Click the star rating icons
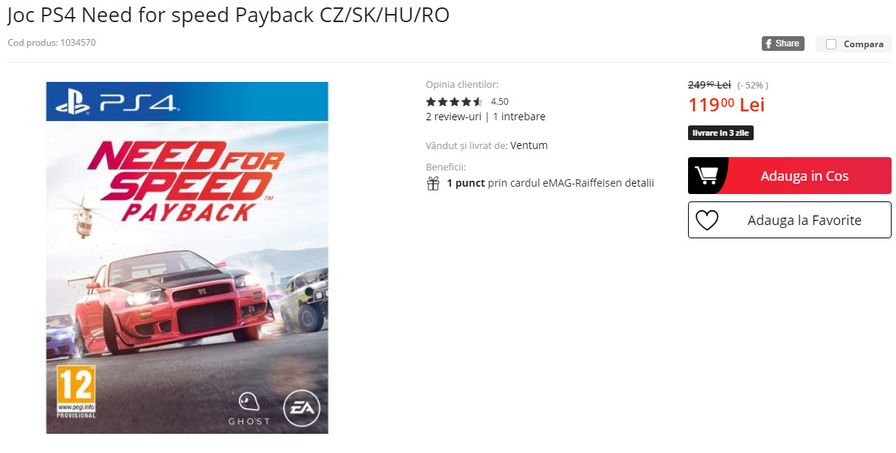This screenshot has height=453, width=896. click(454, 102)
